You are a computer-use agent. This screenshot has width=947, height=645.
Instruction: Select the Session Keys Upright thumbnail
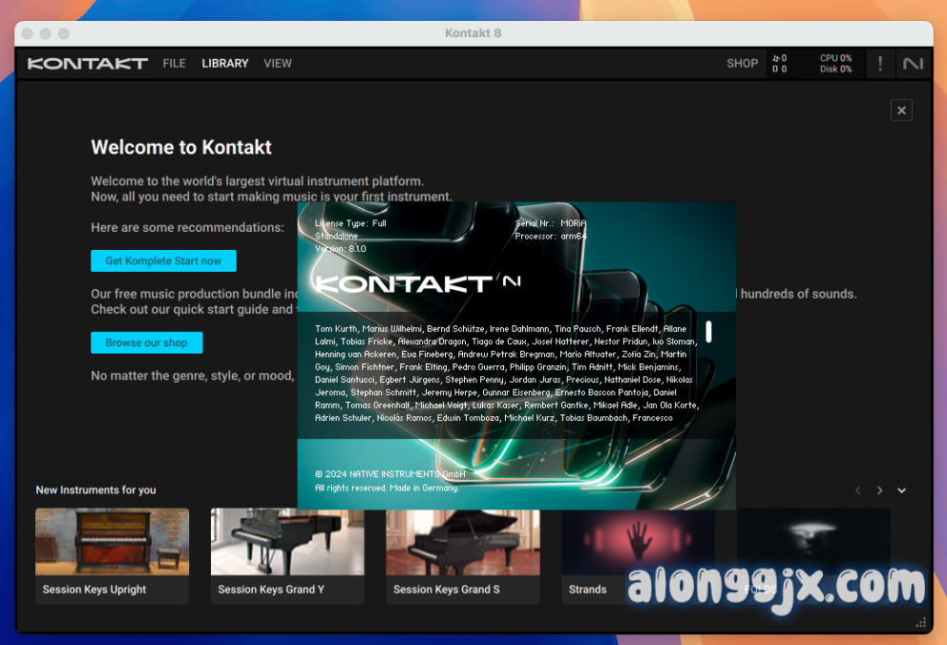(112, 542)
